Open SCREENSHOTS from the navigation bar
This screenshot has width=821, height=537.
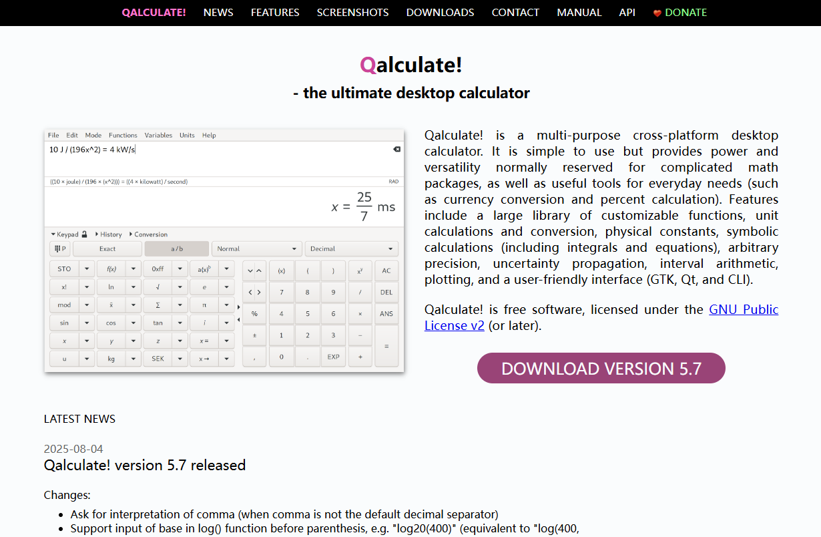coord(352,13)
